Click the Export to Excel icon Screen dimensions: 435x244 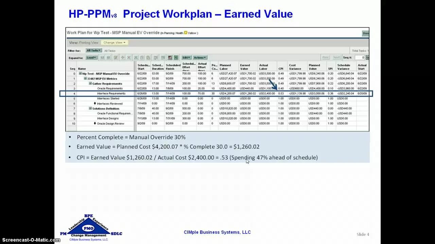[x=176, y=58]
